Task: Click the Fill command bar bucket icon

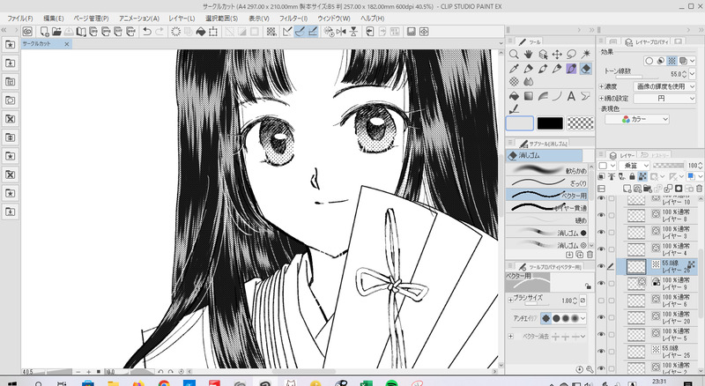Action: tap(201, 32)
